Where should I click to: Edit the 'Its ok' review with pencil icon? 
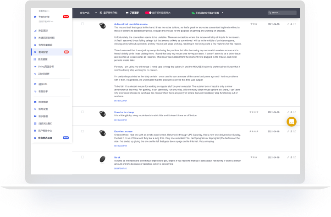(288, 157)
